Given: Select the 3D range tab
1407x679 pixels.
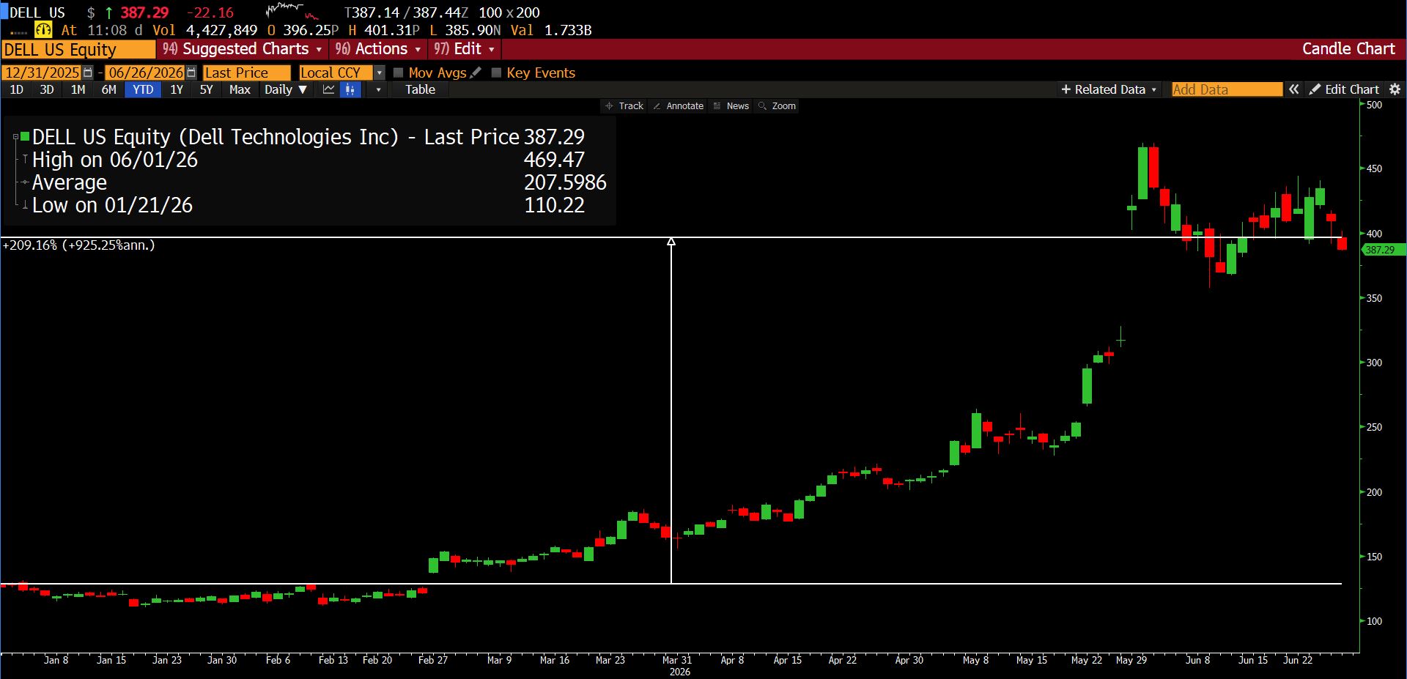Looking at the screenshot, I should coord(47,89).
